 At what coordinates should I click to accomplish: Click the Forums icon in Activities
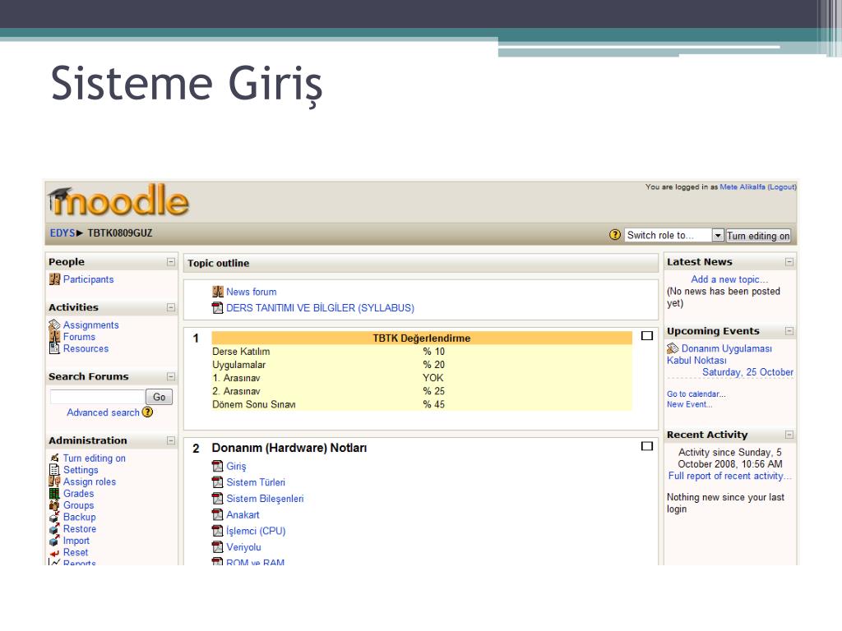coord(54,336)
